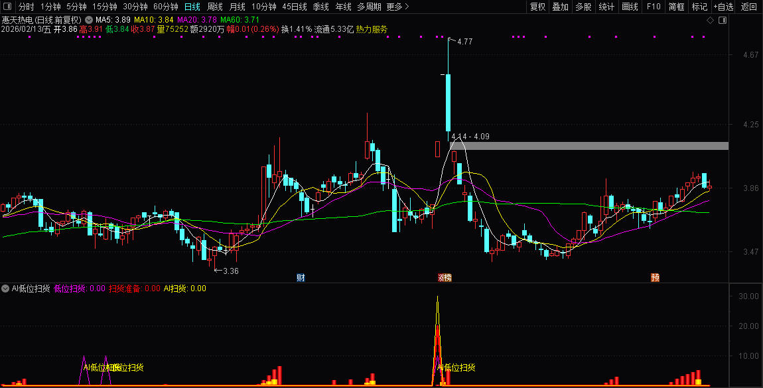Click the diamond icon above the chart
Screen dimensions: 763x388
click(710, 20)
